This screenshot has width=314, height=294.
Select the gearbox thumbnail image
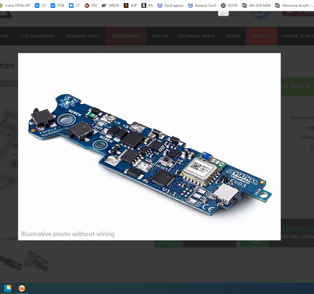[x=36, y=261]
